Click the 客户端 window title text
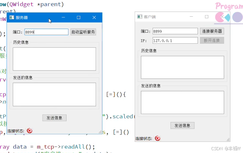Screen dimensions: 243x153 (x=150, y=17)
